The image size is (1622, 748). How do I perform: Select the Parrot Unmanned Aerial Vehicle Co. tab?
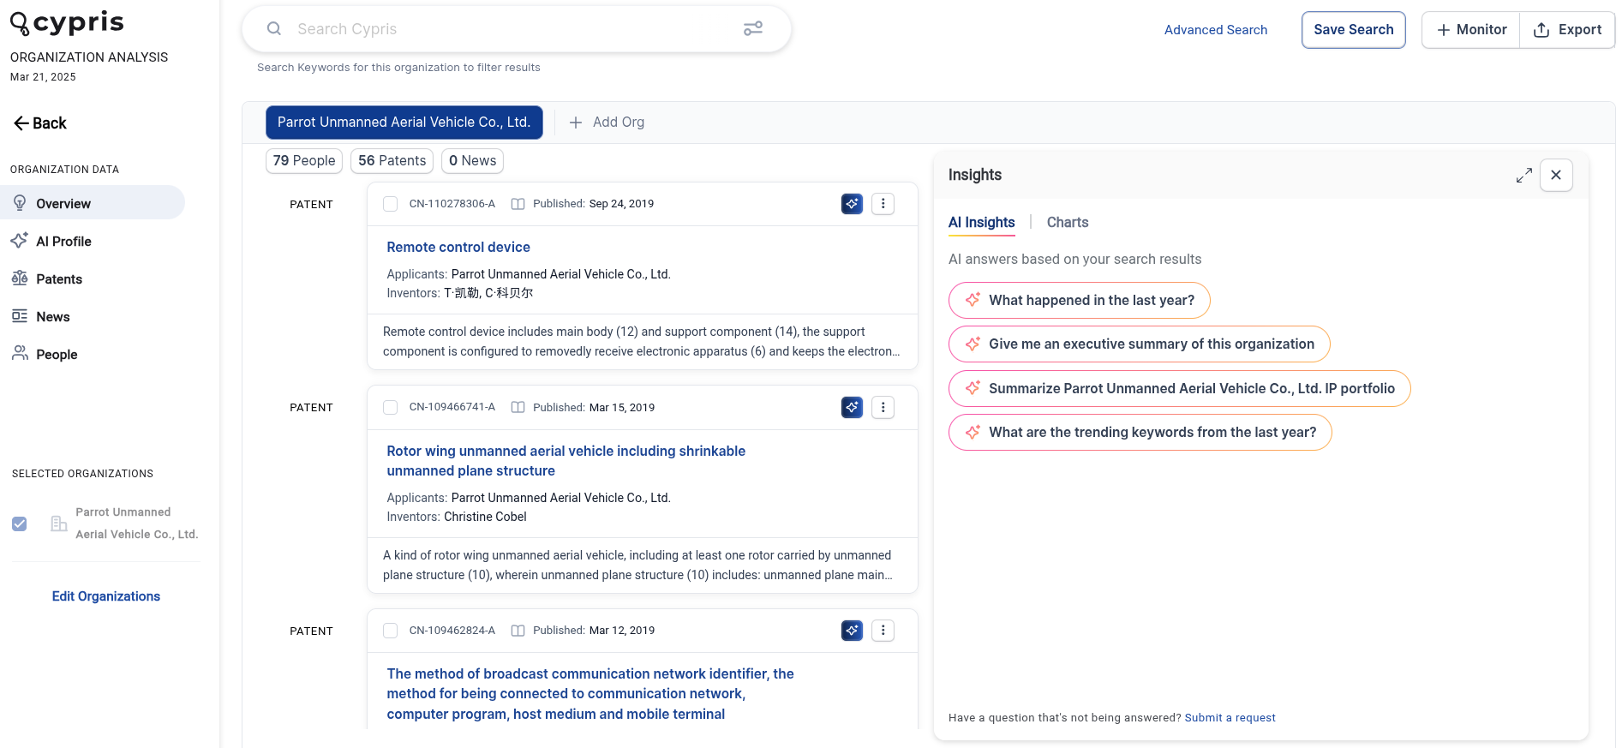coord(404,123)
